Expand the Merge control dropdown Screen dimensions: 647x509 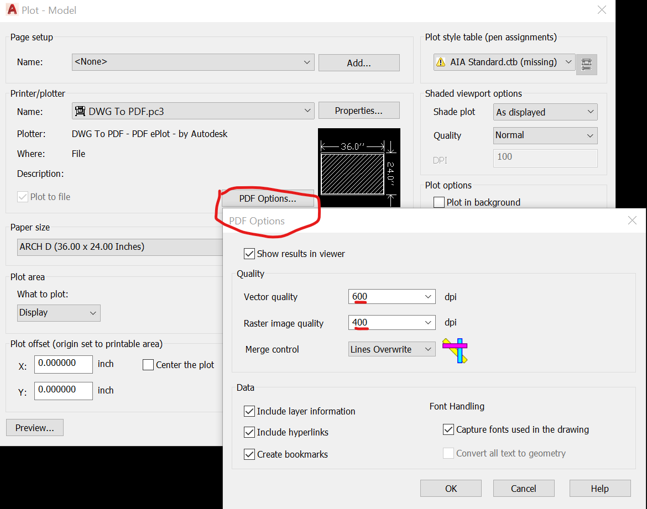pyautogui.click(x=430, y=349)
